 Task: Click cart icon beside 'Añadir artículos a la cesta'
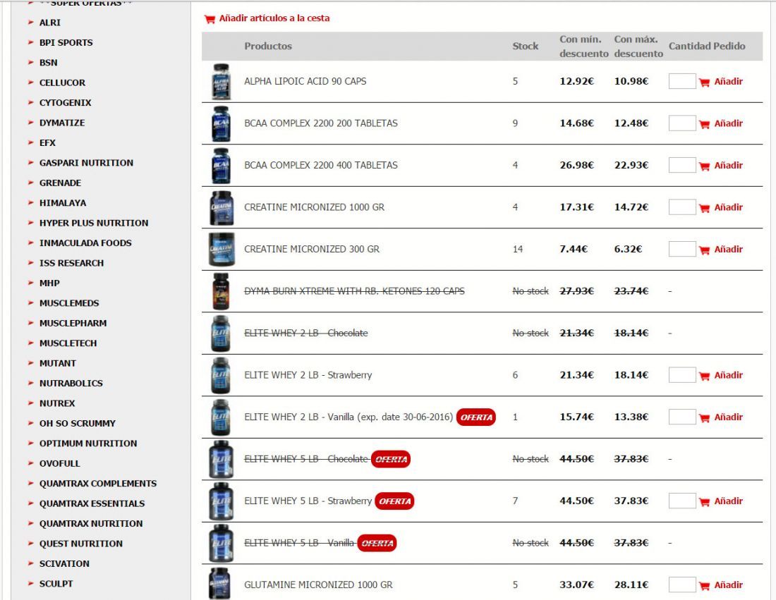coord(210,19)
